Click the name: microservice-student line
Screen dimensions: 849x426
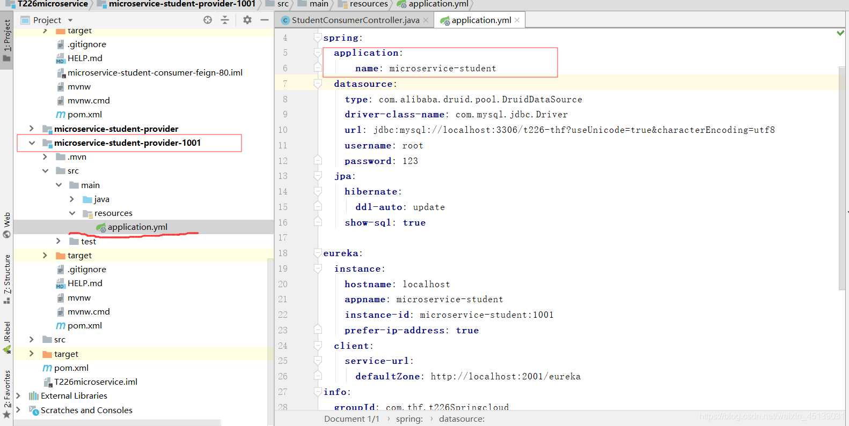click(x=426, y=68)
